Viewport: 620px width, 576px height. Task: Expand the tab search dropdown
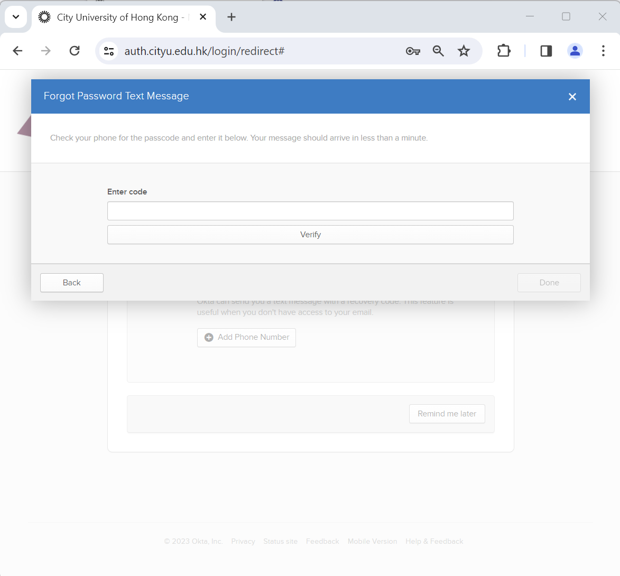[x=16, y=17]
